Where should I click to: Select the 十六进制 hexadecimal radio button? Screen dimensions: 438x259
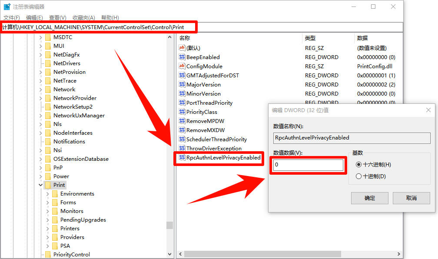pyautogui.click(x=358, y=164)
